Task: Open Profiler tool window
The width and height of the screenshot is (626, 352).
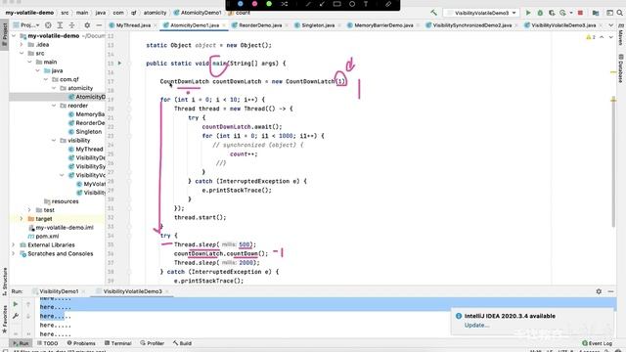Action: (x=153, y=343)
